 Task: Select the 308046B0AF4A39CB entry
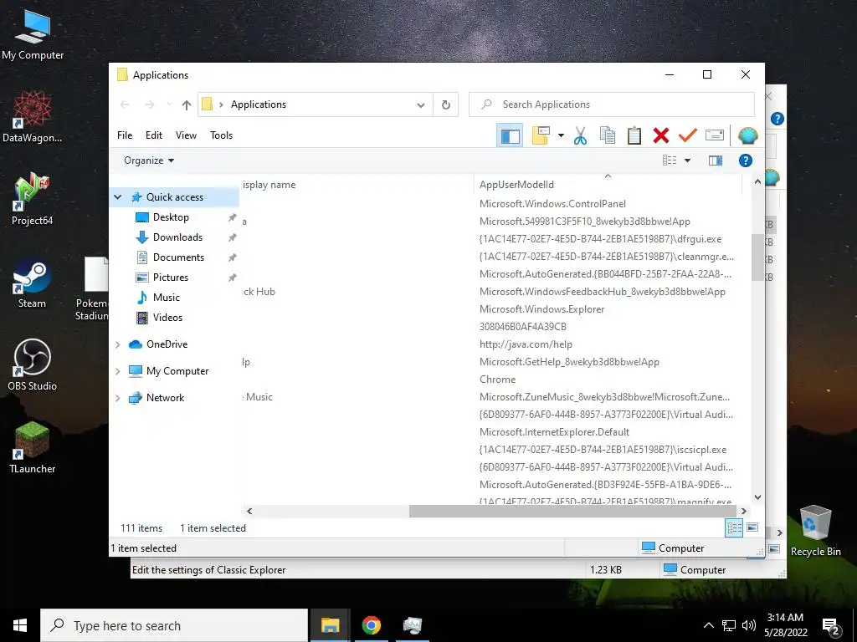[523, 327]
